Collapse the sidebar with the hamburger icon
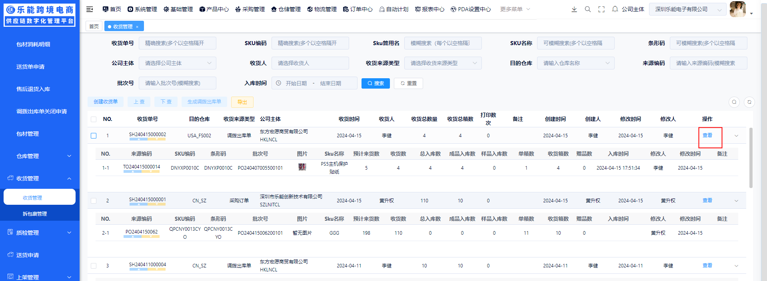Viewport: 767px width, 281px height. (x=90, y=9)
